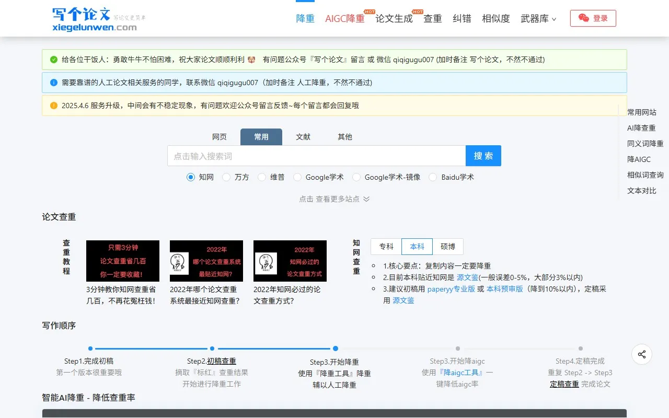Click the WeChat 登录 button
This screenshot has height=418, width=669.
pyautogui.click(x=593, y=18)
